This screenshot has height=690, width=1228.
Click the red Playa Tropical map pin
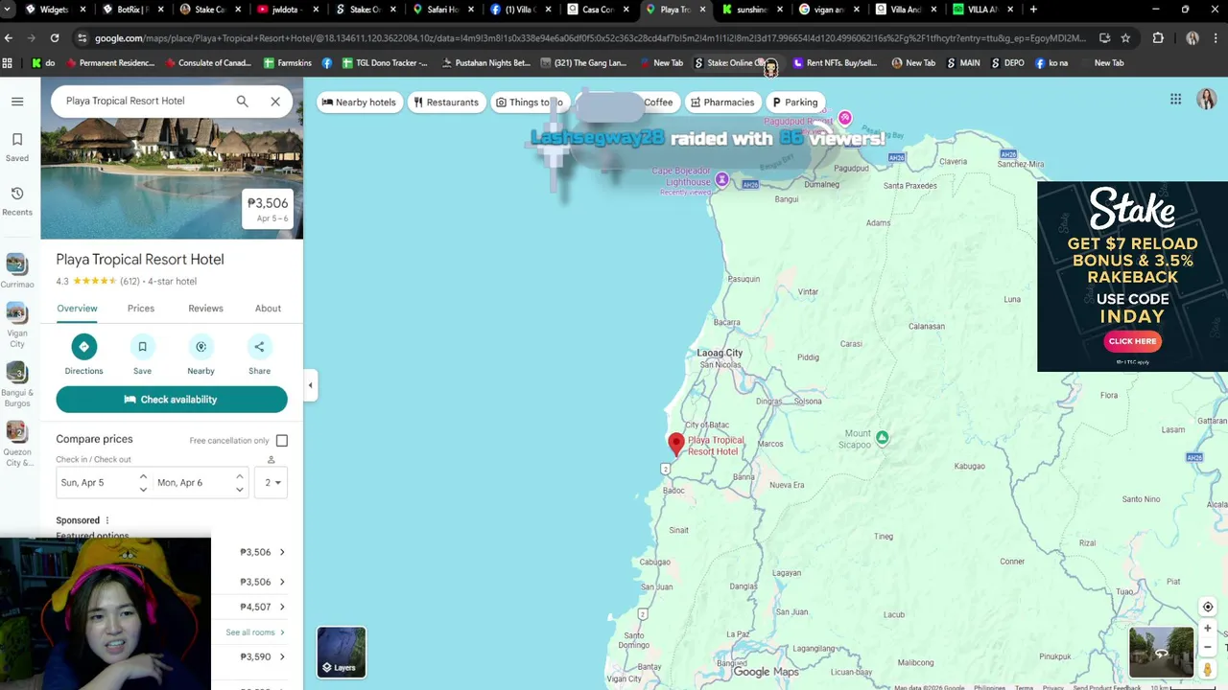click(x=676, y=444)
